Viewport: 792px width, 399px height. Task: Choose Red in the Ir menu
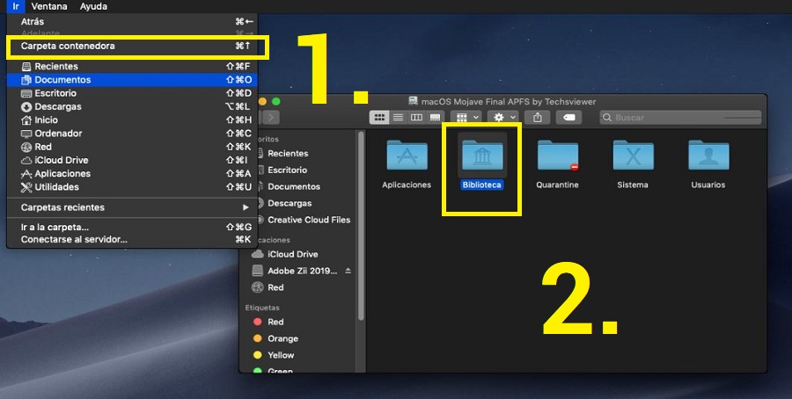point(132,147)
